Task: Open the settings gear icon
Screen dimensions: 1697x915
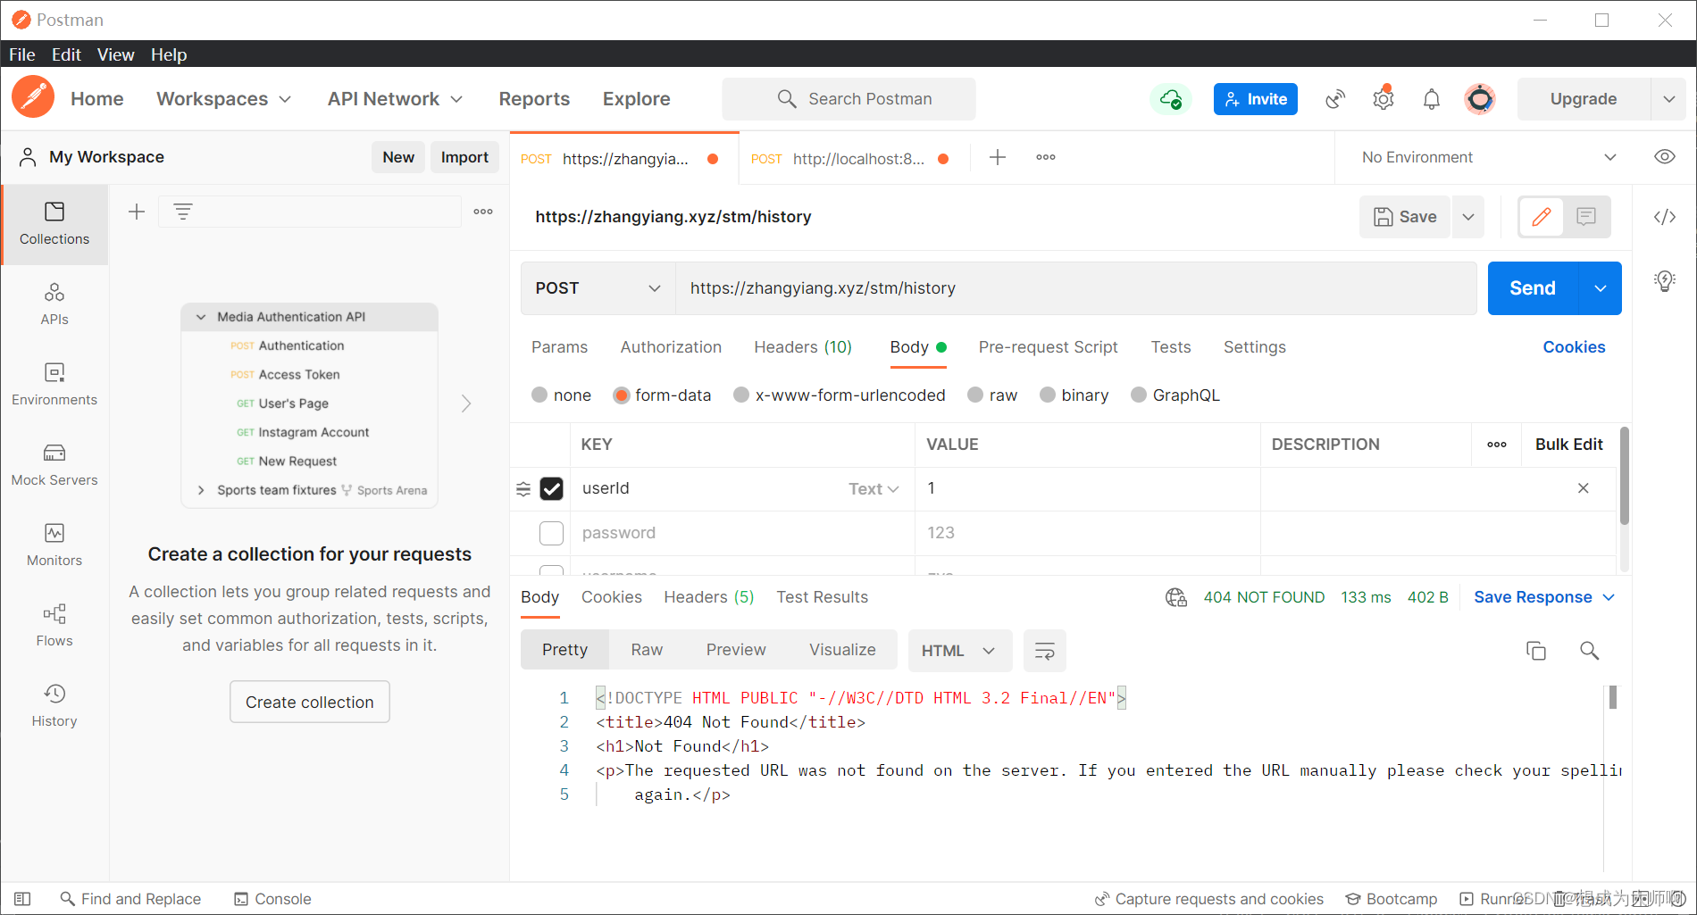Action: click(x=1384, y=98)
